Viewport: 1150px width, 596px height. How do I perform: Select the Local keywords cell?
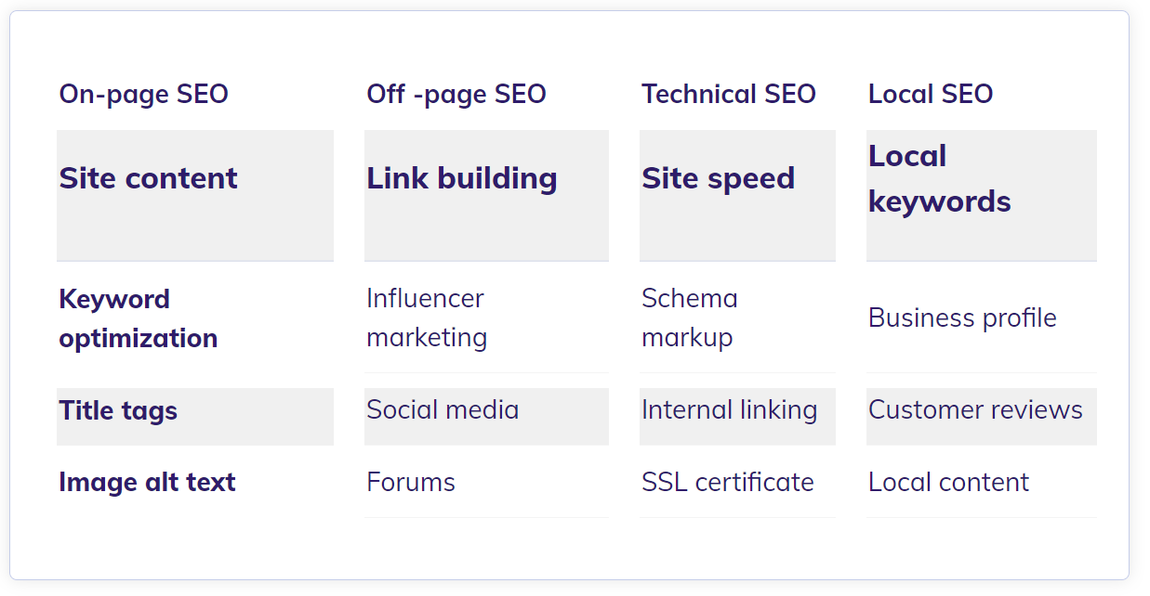(982, 196)
